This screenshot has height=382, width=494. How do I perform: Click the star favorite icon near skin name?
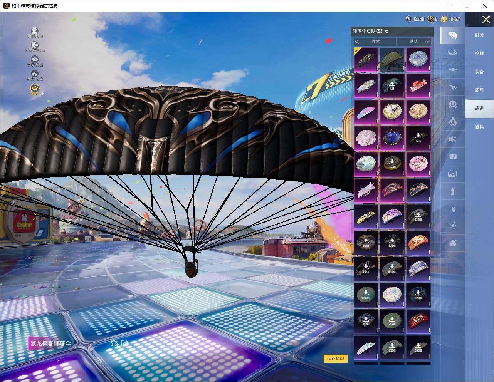click(114, 343)
